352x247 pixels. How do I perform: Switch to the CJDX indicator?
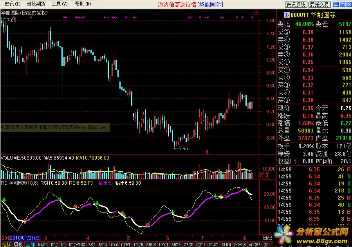(201, 245)
